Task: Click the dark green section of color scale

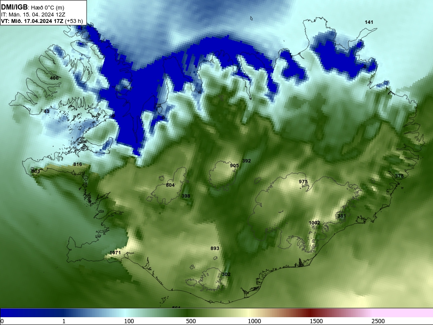Action: [188, 312]
